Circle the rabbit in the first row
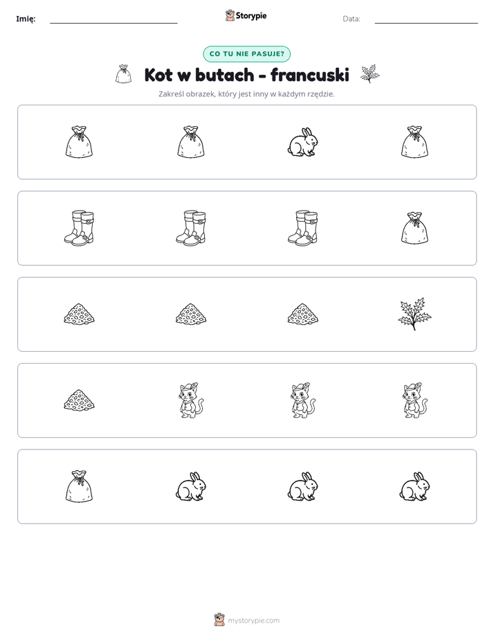This screenshot has width=494, height=640. tap(303, 142)
